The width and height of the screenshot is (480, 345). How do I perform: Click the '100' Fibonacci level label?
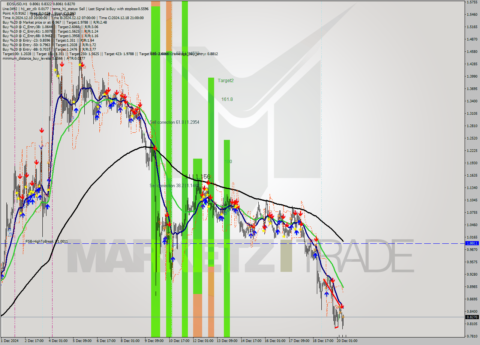tap(228, 162)
